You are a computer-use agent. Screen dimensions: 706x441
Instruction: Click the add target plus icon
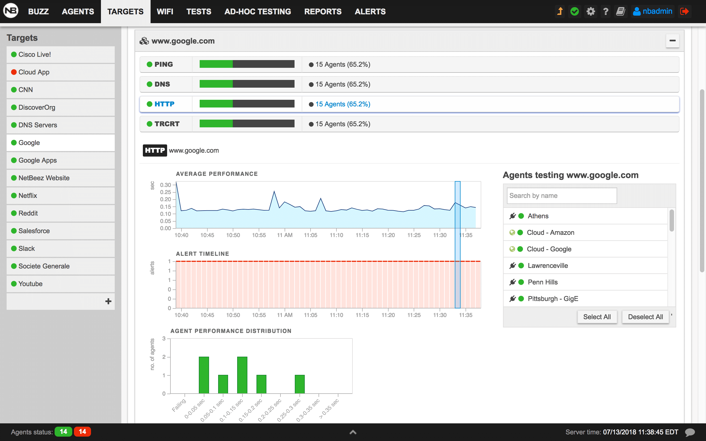(108, 301)
